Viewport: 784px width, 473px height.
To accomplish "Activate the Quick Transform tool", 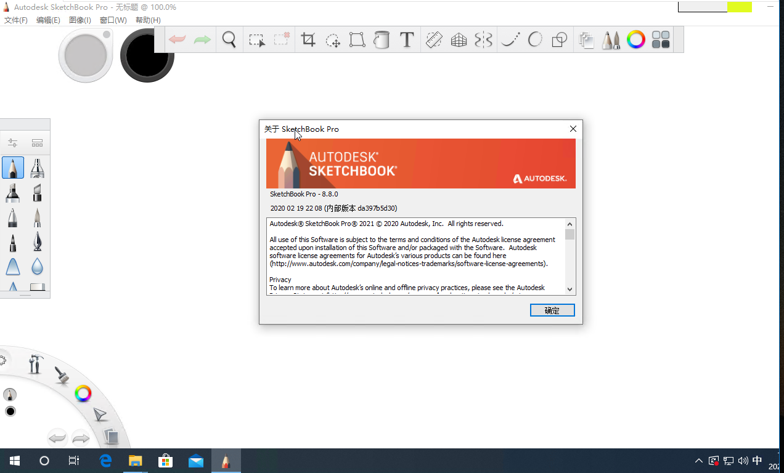I will click(x=333, y=40).
